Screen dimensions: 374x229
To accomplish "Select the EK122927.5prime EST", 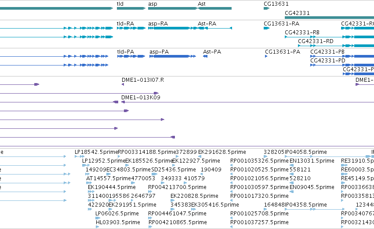I will [174, 165].
